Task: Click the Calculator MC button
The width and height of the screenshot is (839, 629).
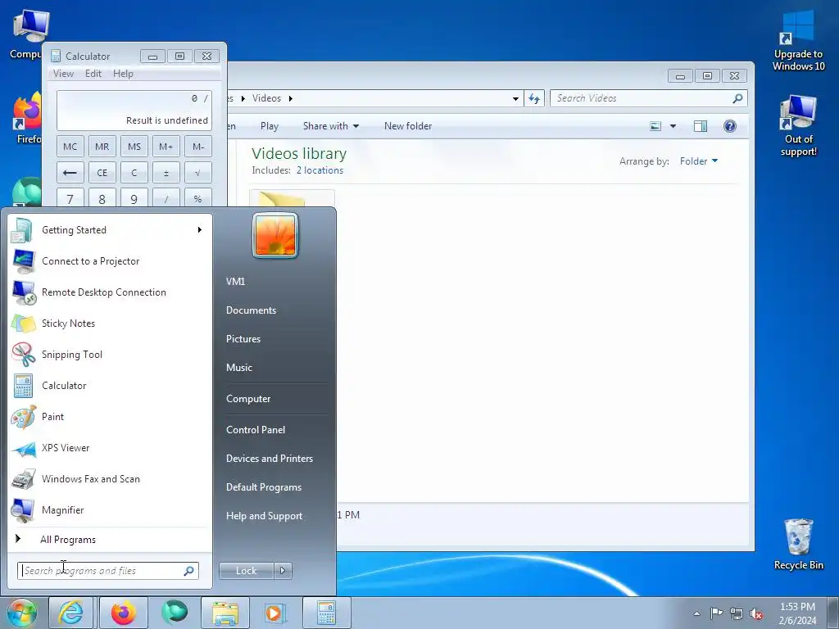Action: tap(70, 147)
